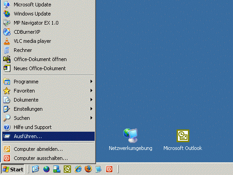Expand the Dokumente submenu
The height and width of the screenshot is (175, 233).
pyautogui.click(x=48, y=100)
